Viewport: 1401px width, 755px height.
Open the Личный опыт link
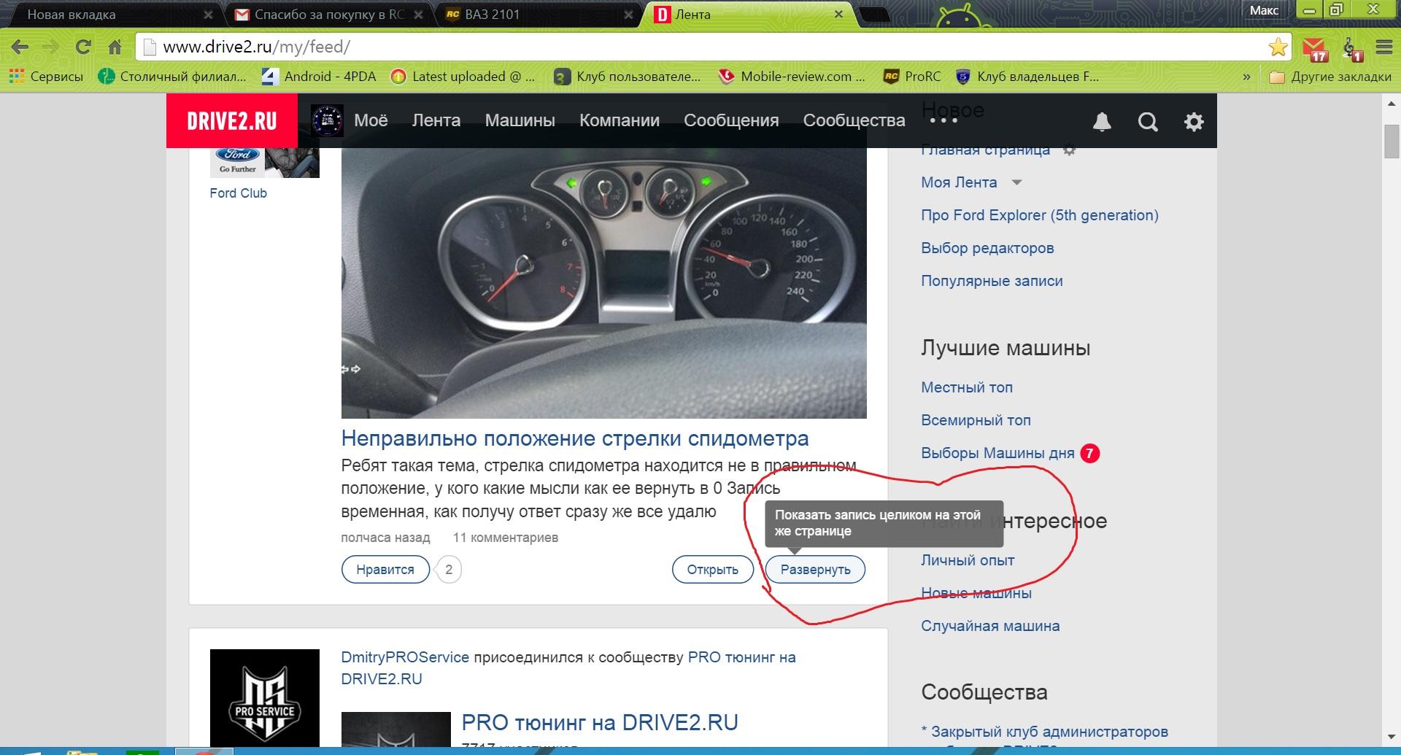tap(968, 560)
